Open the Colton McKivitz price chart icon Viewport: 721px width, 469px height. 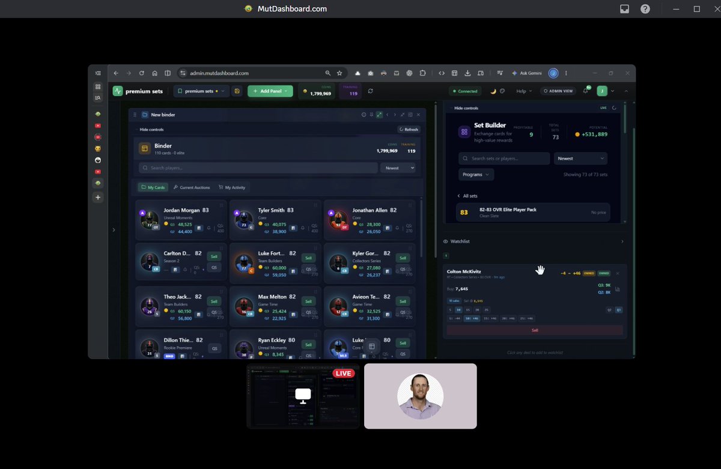pyautogui.click(x=618, y=289)
